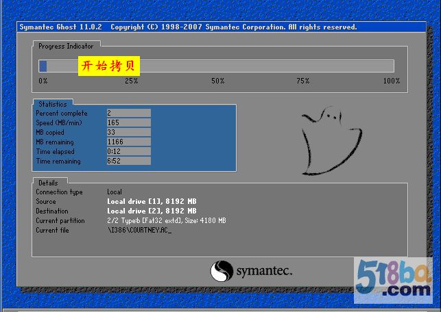Click the MB copied value 33

129,132
